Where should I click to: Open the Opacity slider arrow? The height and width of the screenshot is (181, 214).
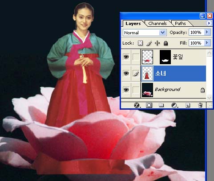tap(207, 32)
